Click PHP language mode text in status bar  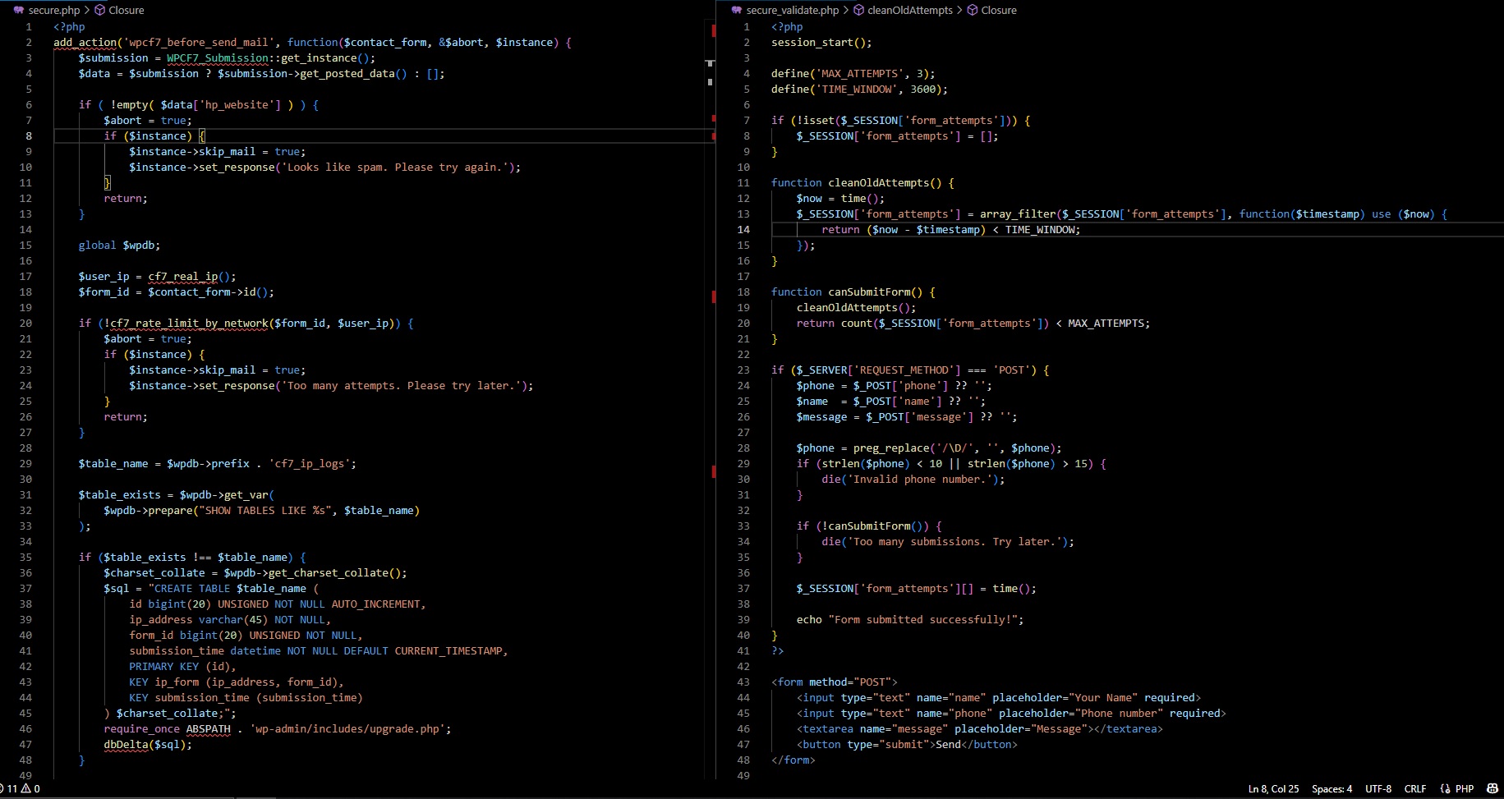[x=1465, y=788]
